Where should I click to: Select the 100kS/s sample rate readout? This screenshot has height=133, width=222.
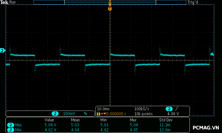click(142, 109)
